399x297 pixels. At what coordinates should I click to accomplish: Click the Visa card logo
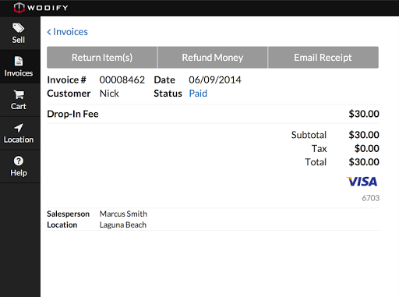[x=362, y=182]
